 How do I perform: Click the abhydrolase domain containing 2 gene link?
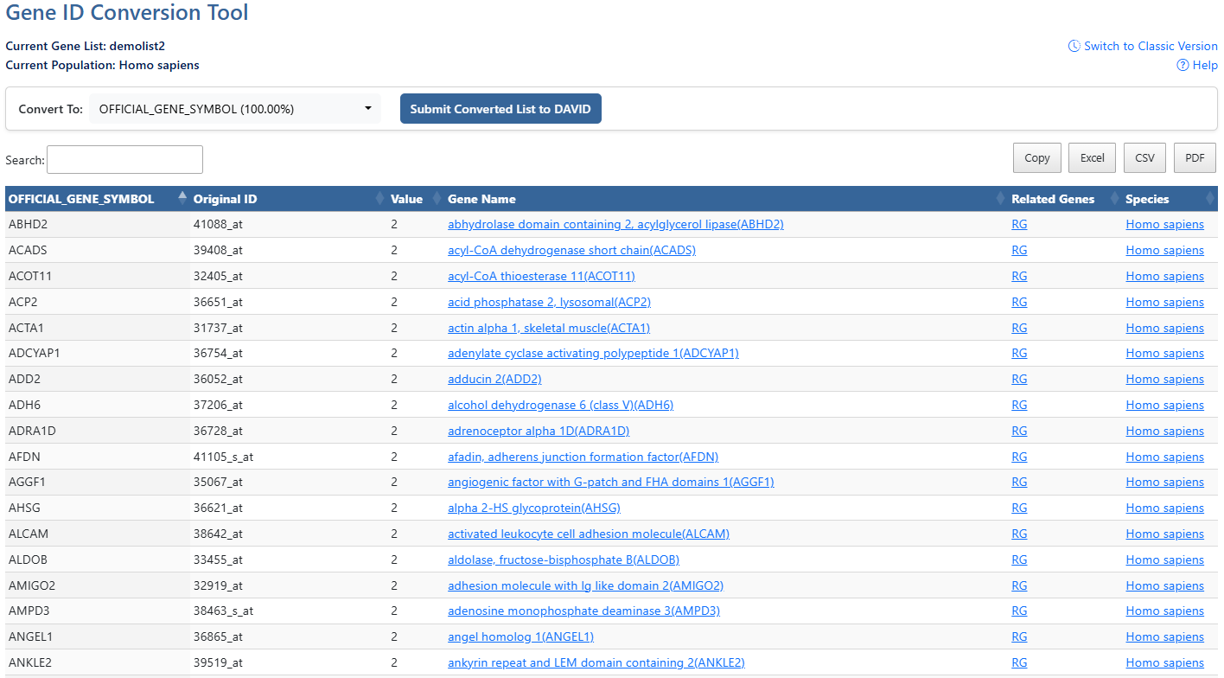click(615, 224)
